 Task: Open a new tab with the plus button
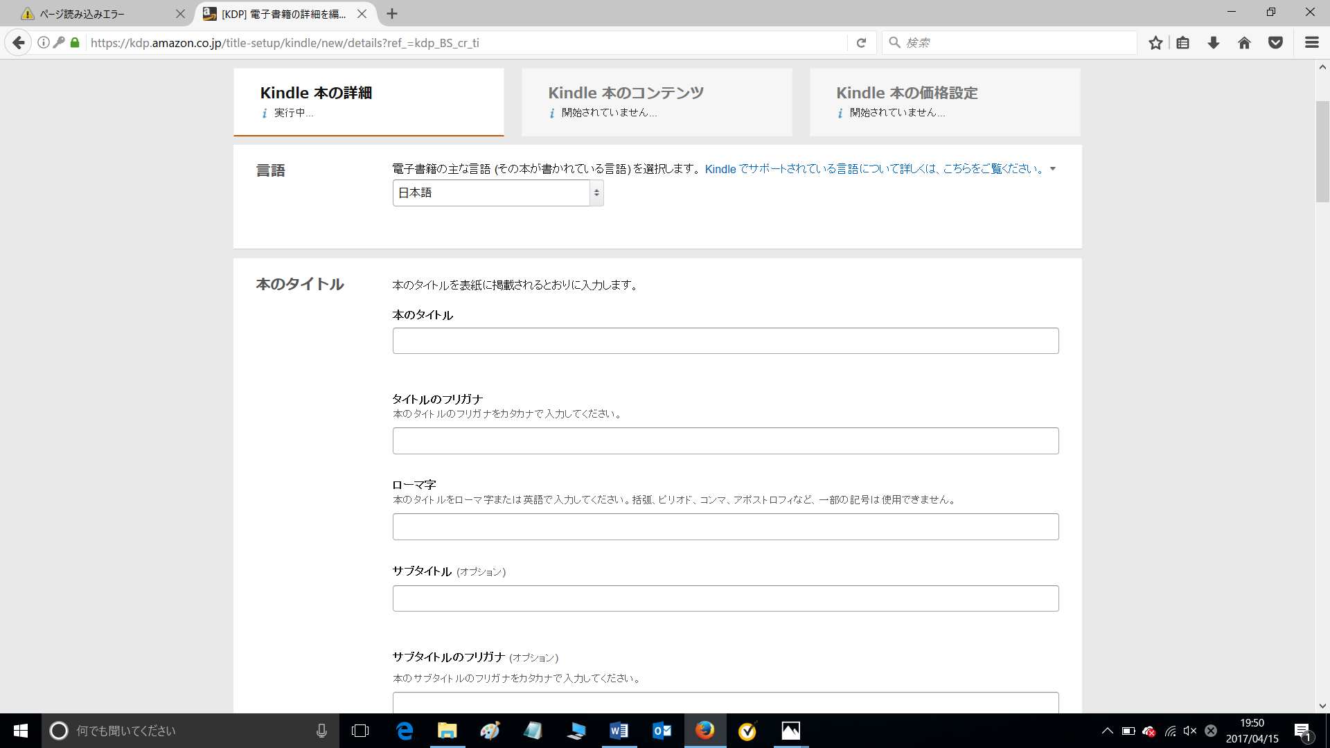(392, 14)
